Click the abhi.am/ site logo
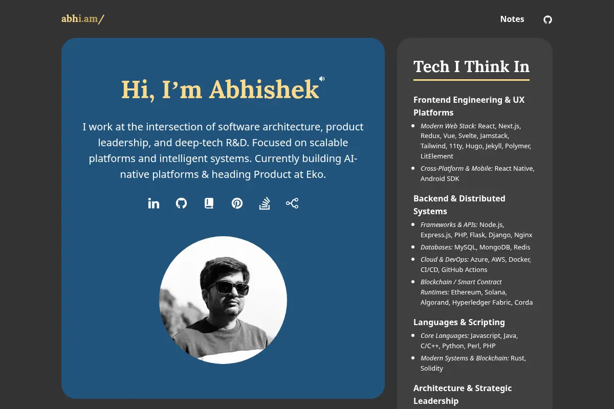This screenshot has width=614, height=409. [83, 19]
